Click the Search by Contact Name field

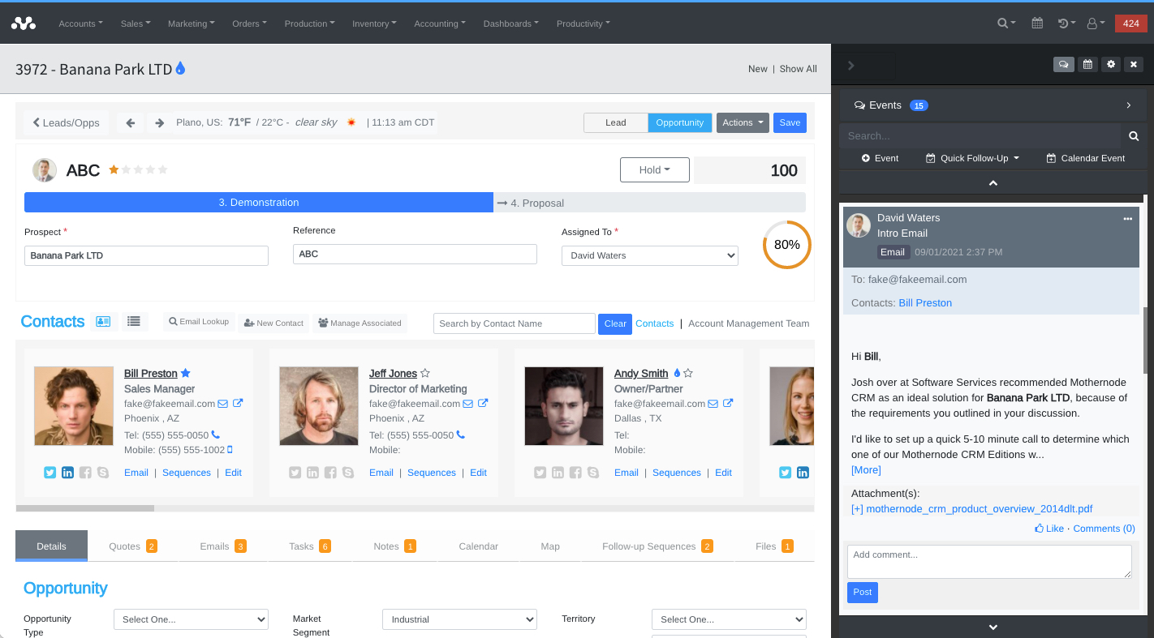(x=515, y=323)
